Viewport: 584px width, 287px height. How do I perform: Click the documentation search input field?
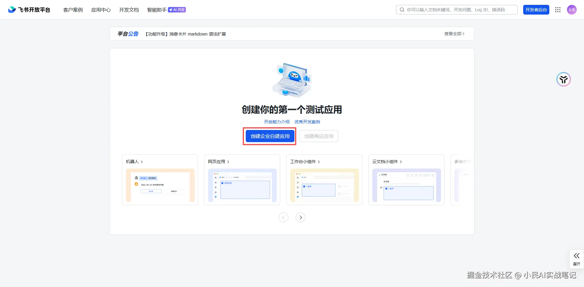tap(457, 10)
